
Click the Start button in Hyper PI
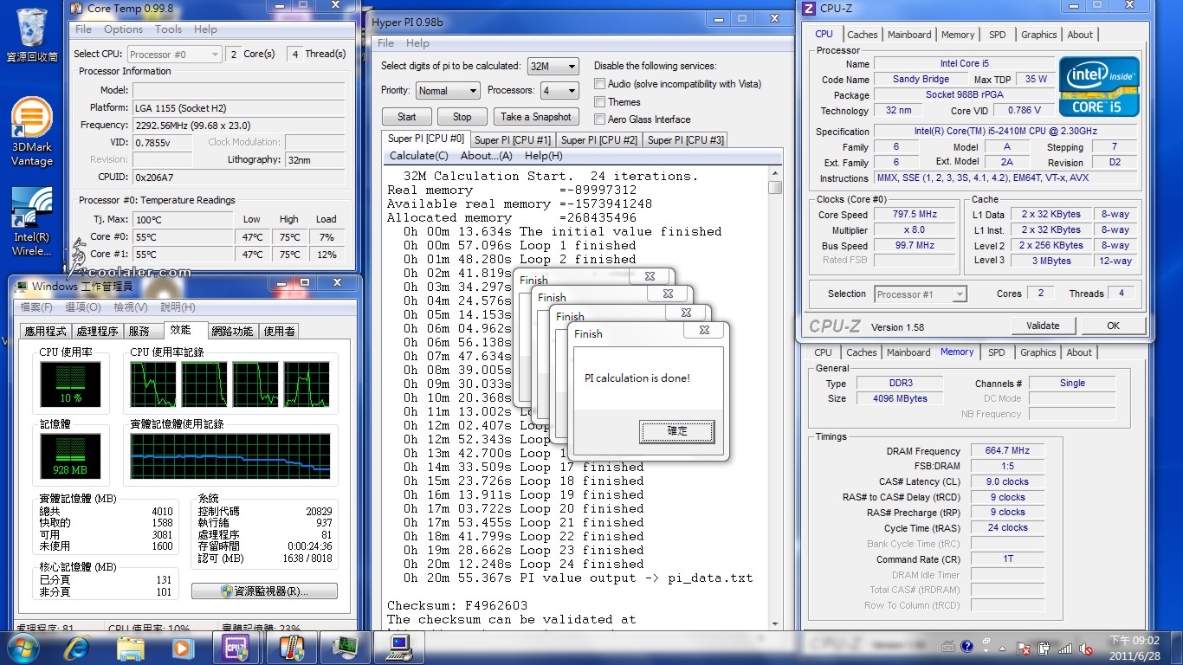(x=407, y=117)
